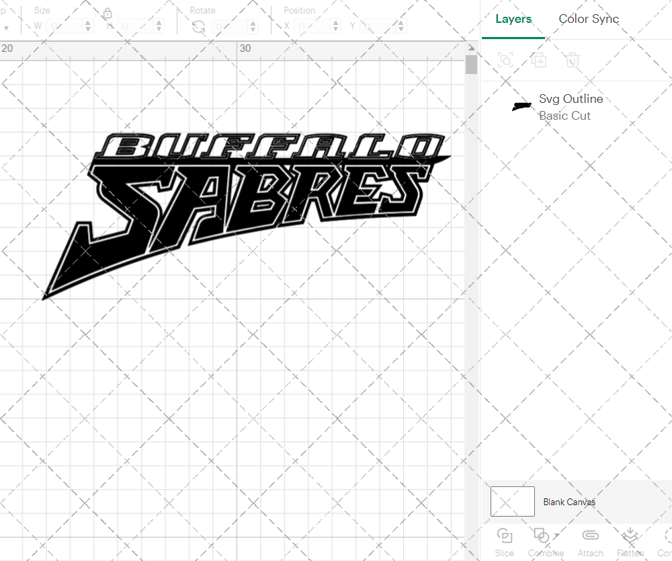The height and width of the screenshot is (561, 672).
Task: Group layers using the group icon
Action: [505, 60]
